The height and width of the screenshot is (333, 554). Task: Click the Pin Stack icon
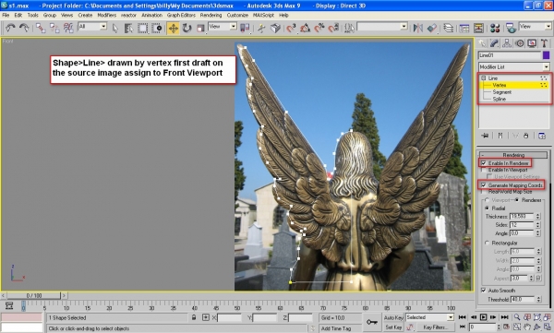click(485, 136)
